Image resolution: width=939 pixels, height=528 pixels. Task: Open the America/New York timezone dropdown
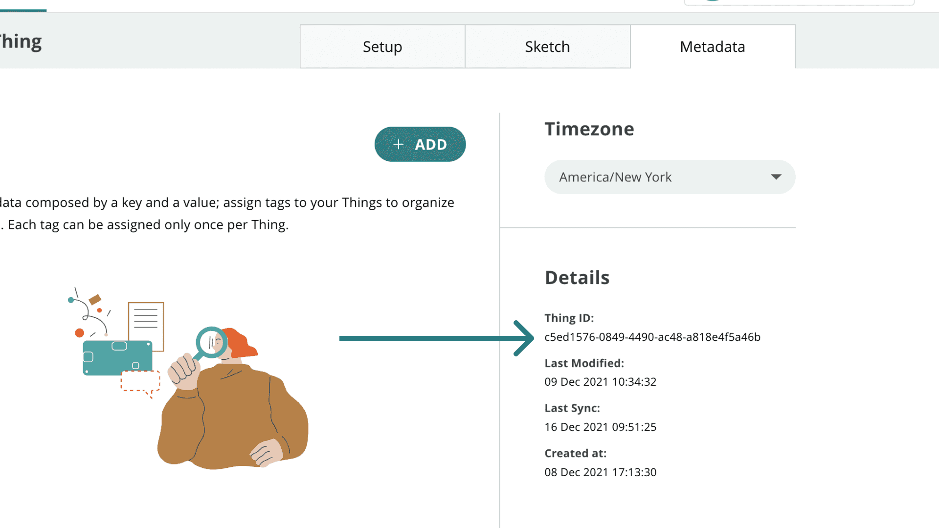click(x=669, y=177)
